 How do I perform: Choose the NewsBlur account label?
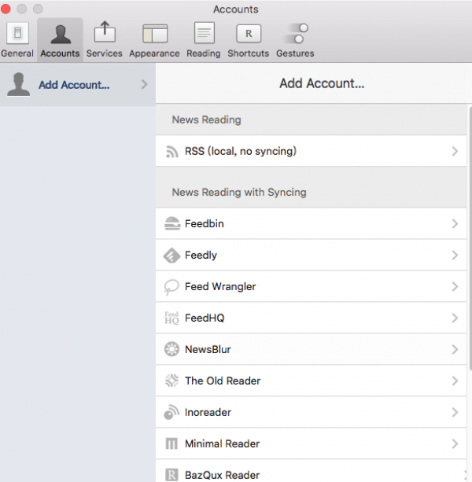(208, 350)
